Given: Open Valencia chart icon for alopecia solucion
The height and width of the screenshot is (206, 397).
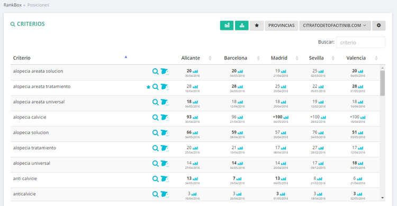Looking at the screenshot, I should [x=360, y=133].
